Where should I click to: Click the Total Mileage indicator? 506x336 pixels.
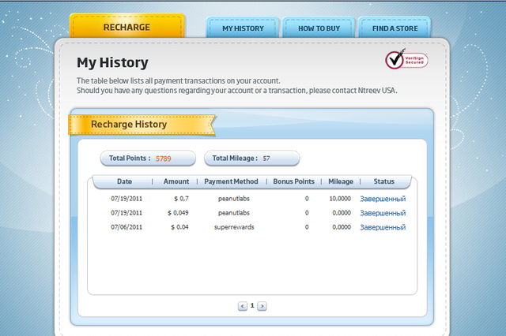click(251, 159)
